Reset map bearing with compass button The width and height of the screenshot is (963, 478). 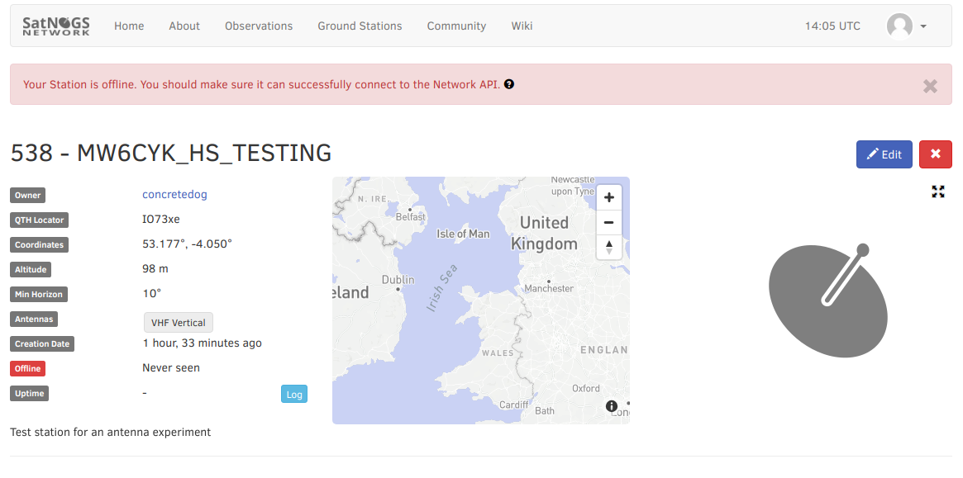[x=609, y=246]
